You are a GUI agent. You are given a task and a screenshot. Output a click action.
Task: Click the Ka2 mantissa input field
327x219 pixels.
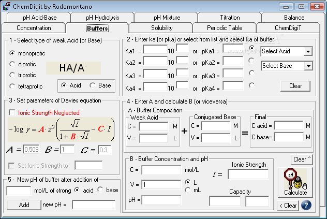pos(155,61)
